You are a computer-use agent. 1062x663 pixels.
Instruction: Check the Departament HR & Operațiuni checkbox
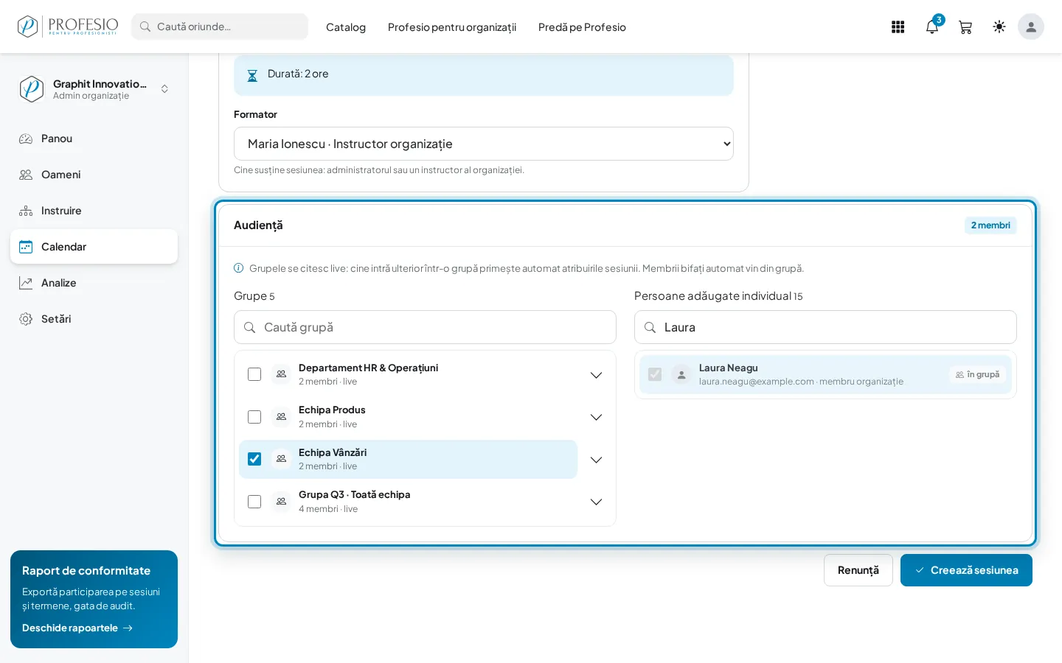254,374
